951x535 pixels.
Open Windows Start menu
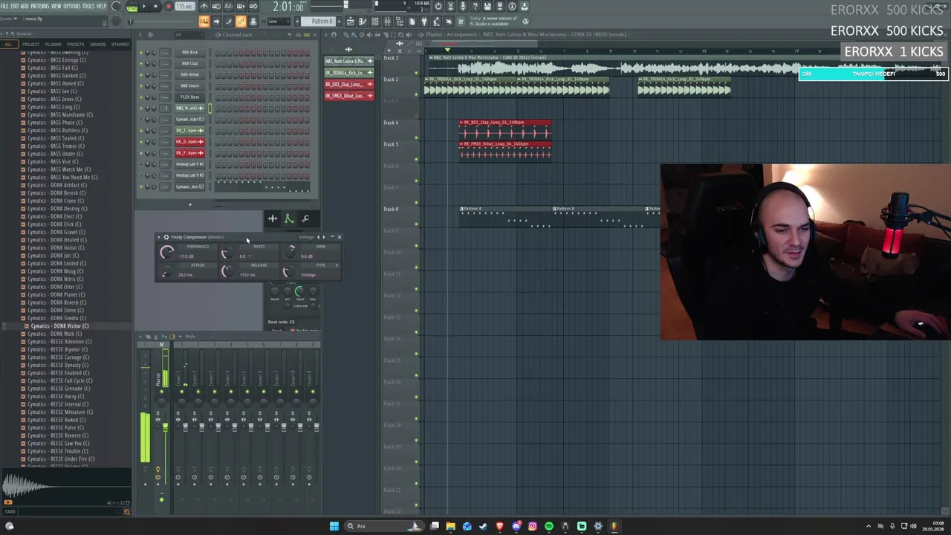[334, 526]
